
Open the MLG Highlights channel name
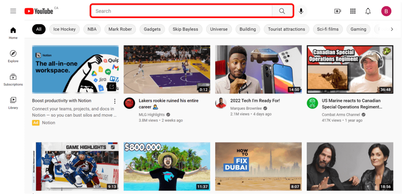tap(152, 115)
